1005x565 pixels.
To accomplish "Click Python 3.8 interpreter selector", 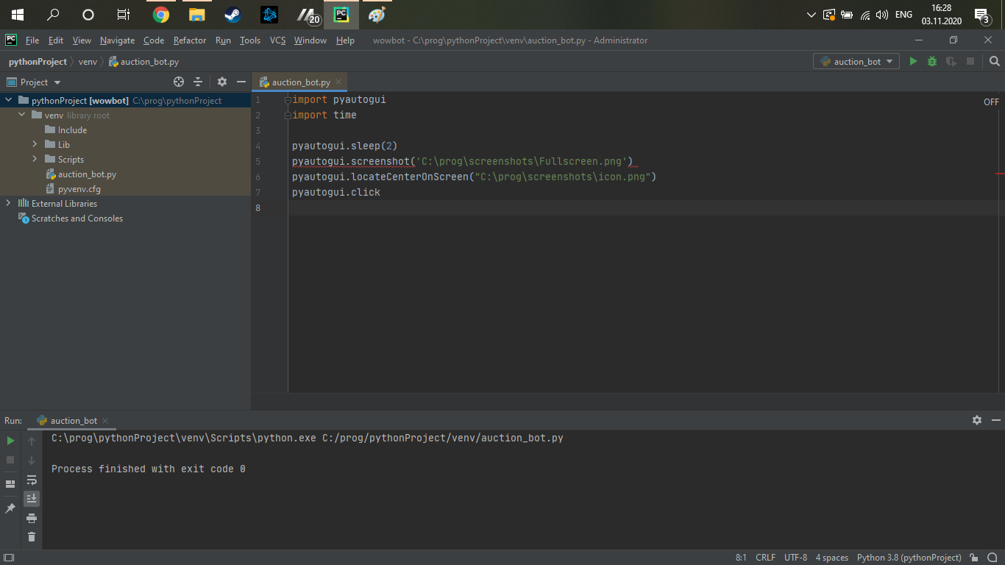I will click(909, 558).
